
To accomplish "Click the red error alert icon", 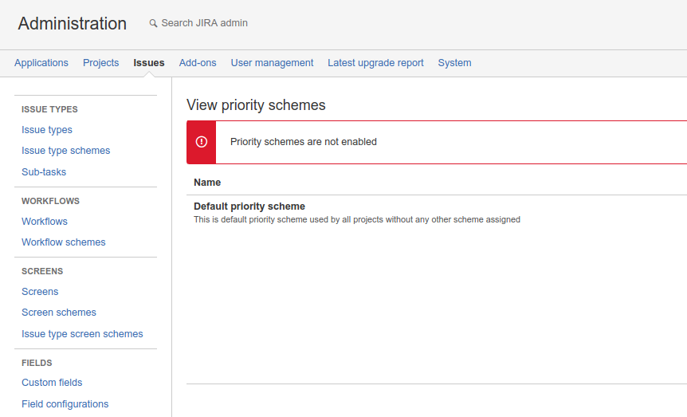I will [202, 142].
